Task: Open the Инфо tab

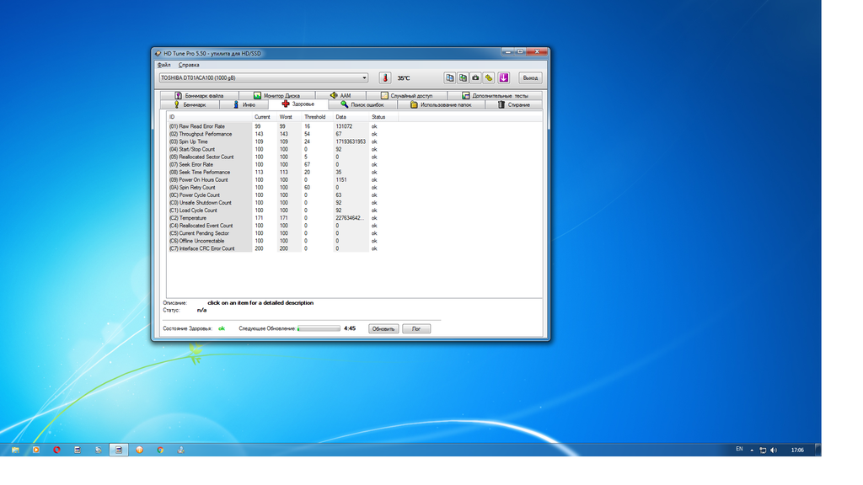Action: (x=244, y=104)
